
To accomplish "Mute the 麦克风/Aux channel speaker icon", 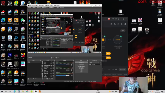I will (69, 65).
